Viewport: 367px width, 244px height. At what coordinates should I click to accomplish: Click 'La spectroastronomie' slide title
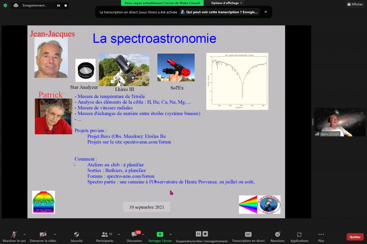click(154, 39)
